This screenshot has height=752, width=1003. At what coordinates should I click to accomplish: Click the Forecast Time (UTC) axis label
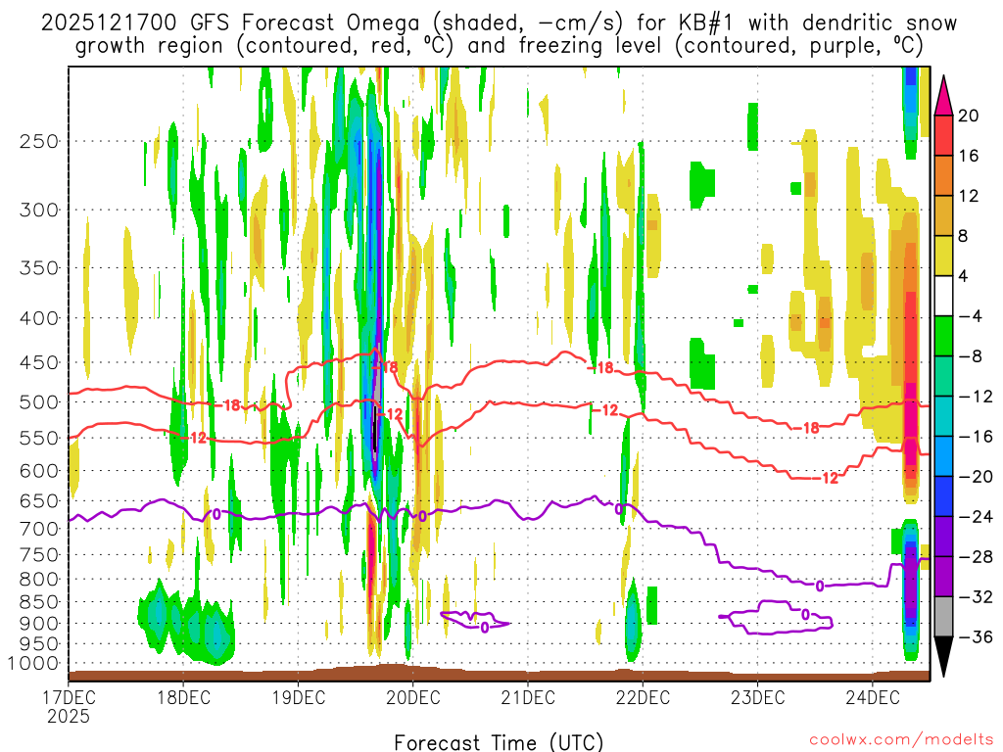(499, 742)
